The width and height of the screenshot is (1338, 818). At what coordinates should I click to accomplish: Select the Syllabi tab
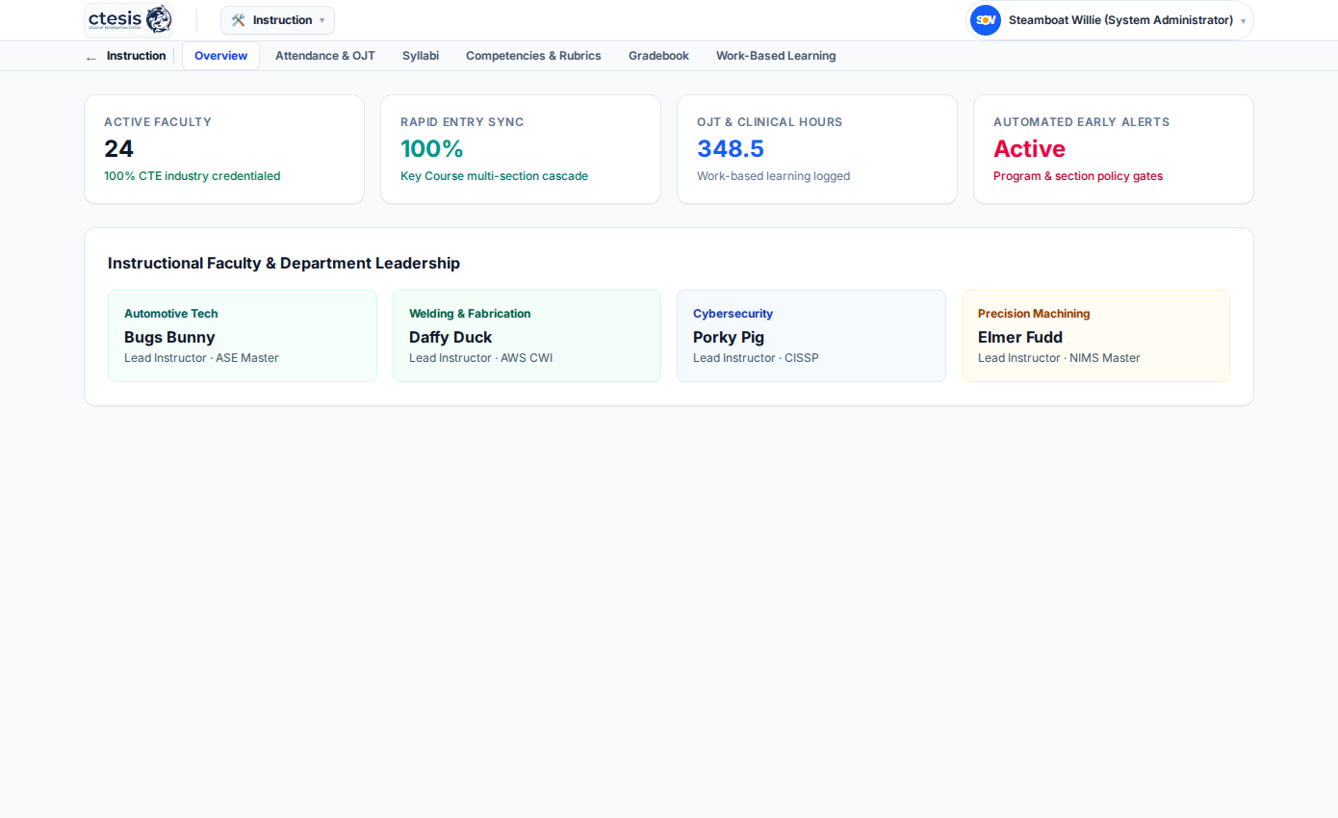coord(421,56)
